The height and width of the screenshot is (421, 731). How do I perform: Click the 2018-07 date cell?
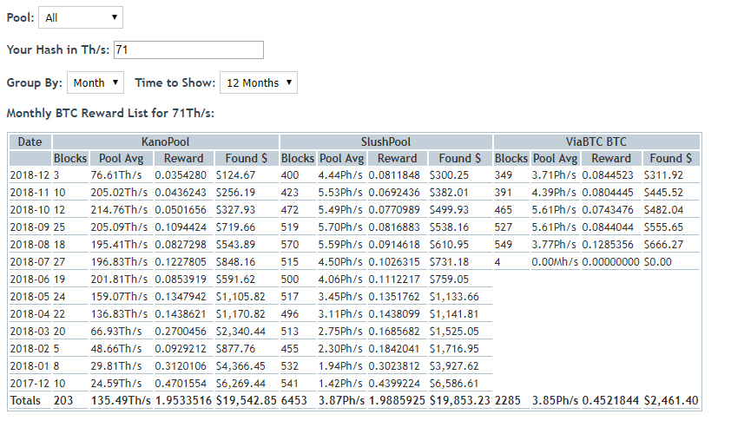point(30,262)
